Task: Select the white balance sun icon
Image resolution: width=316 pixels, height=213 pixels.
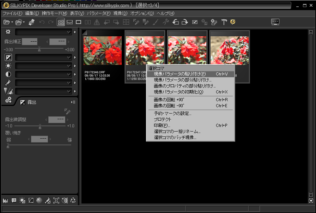Action: pyautogui.click(x=8, y=66)
